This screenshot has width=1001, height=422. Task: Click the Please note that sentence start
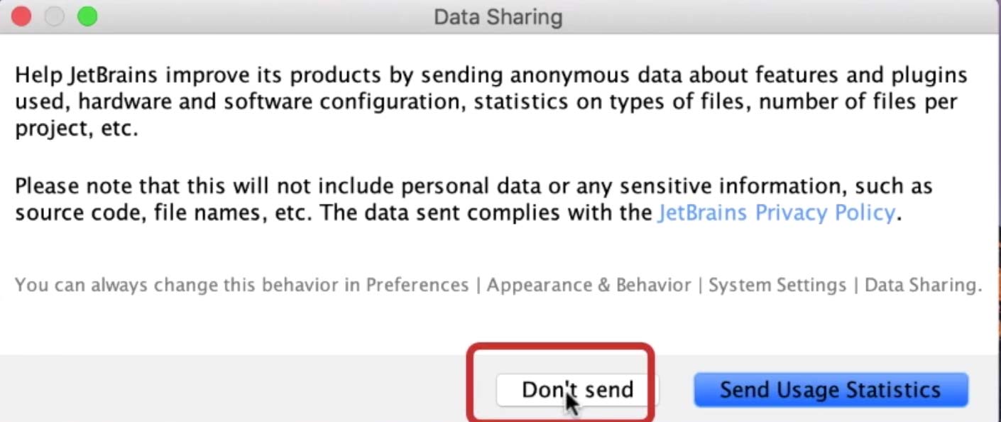pyautogui.click(x=98, y=186)
